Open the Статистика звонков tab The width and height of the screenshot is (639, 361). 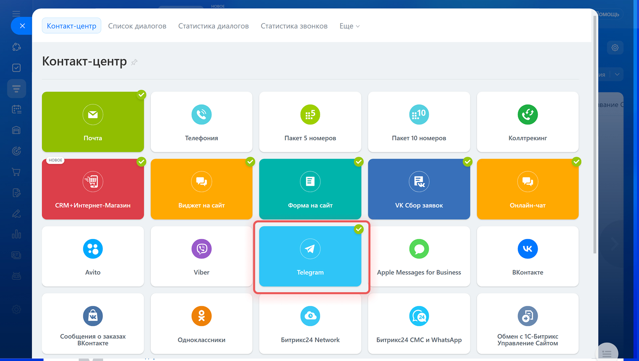point(294,26)
